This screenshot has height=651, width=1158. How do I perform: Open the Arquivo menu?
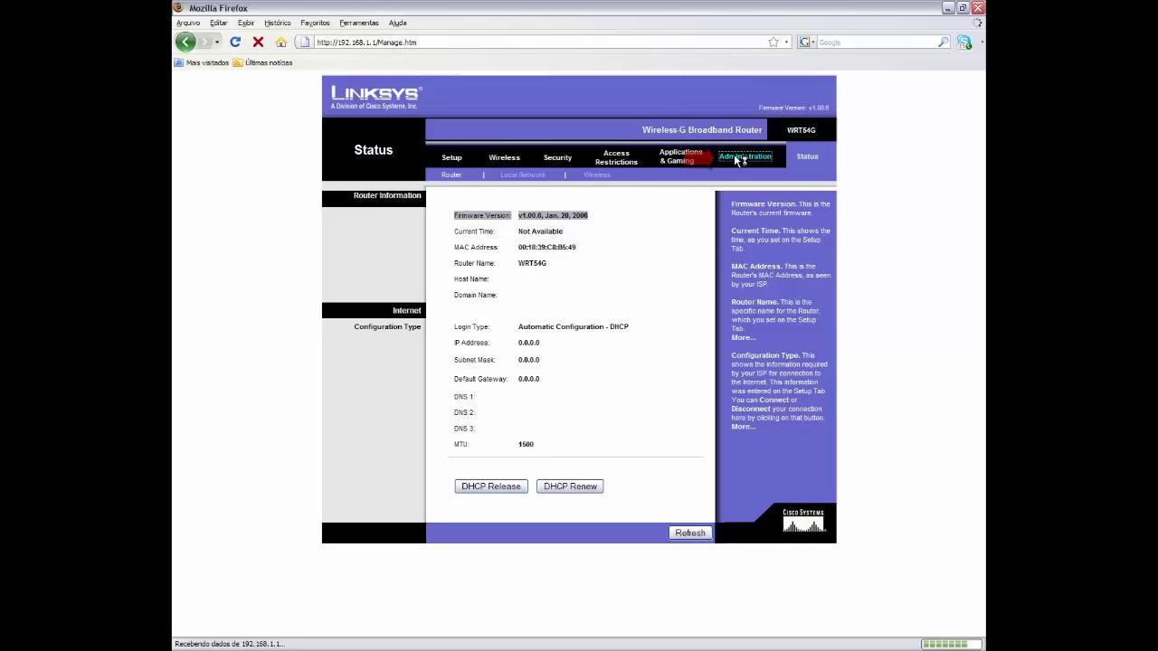click(188, 23)
